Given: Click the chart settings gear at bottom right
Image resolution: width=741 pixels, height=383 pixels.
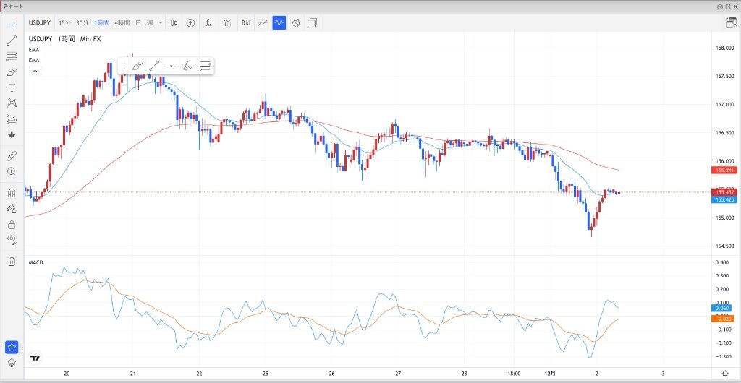Looking at the screenshot, I should point(725,372).
